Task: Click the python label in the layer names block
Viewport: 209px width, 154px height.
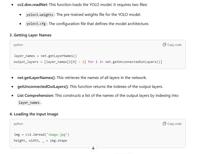Action: coord(18,45)
